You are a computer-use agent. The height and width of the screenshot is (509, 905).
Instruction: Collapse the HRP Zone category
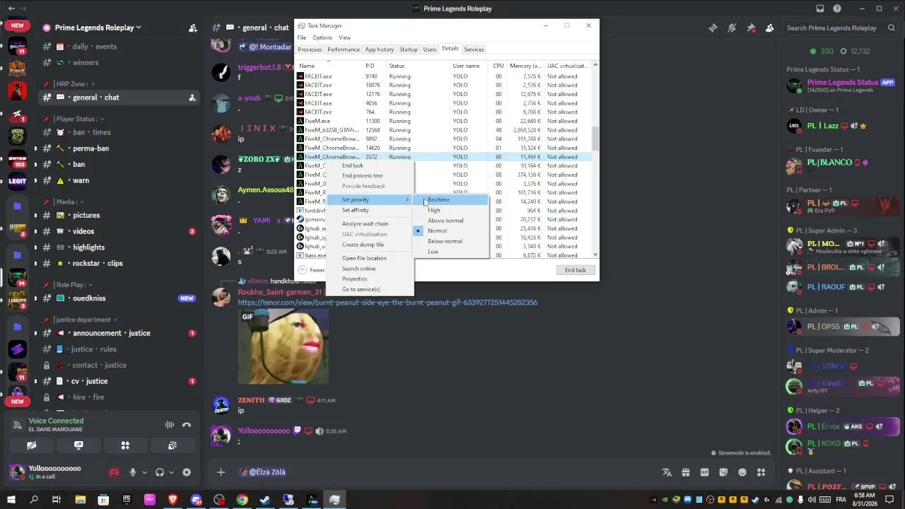(74, 84)
